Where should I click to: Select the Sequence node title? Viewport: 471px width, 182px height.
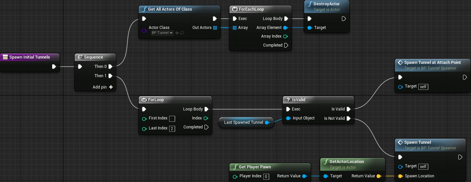(93, 57)
